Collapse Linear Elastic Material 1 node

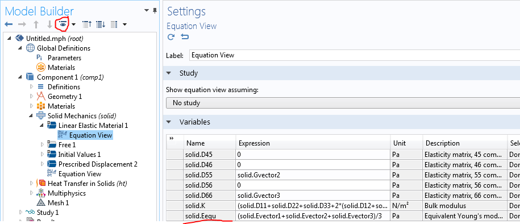tap(41, 126)
